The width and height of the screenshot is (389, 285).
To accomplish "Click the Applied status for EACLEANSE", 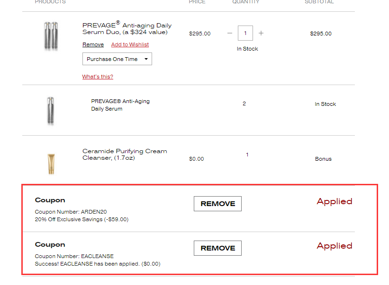I will (334, 246).
